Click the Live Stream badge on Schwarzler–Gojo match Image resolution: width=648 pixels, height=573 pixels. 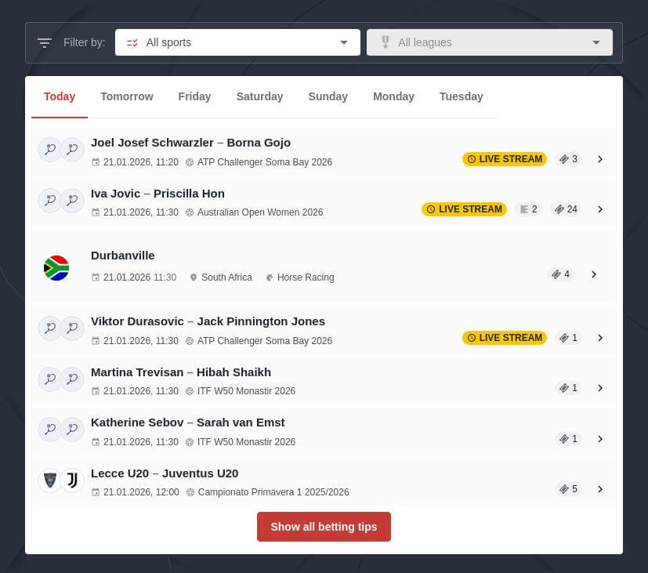coord(505,159)
